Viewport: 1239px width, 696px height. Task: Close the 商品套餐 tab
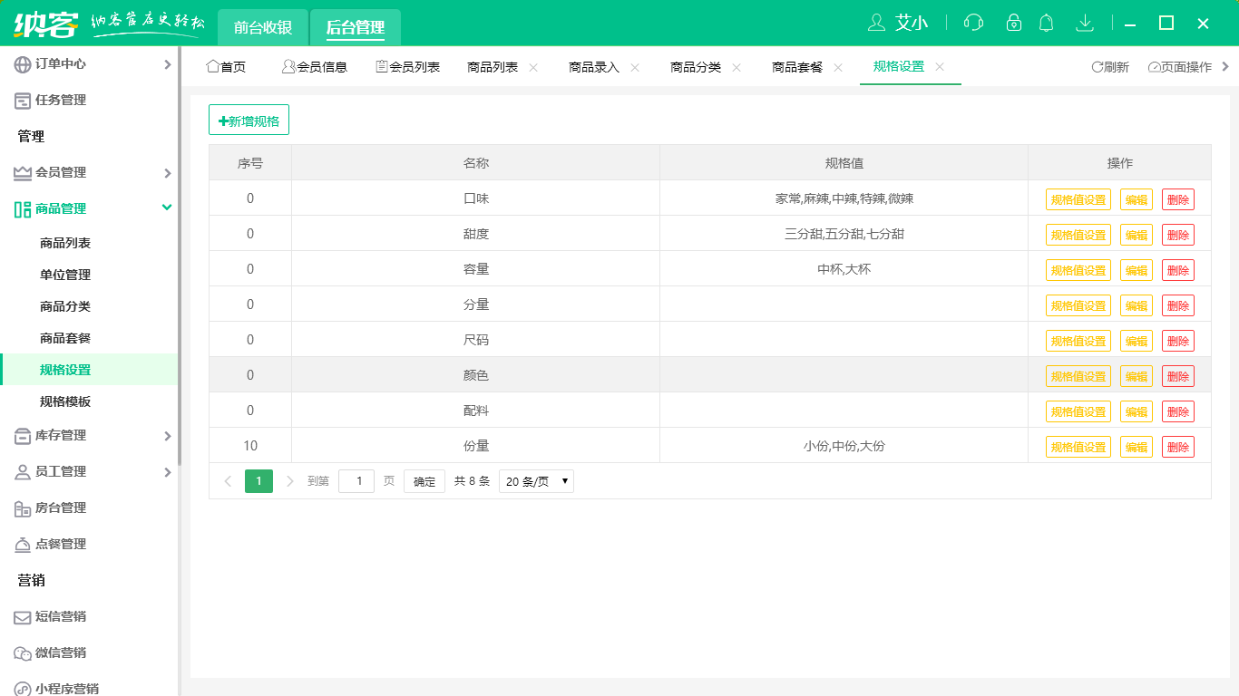(x=838, y=67)
